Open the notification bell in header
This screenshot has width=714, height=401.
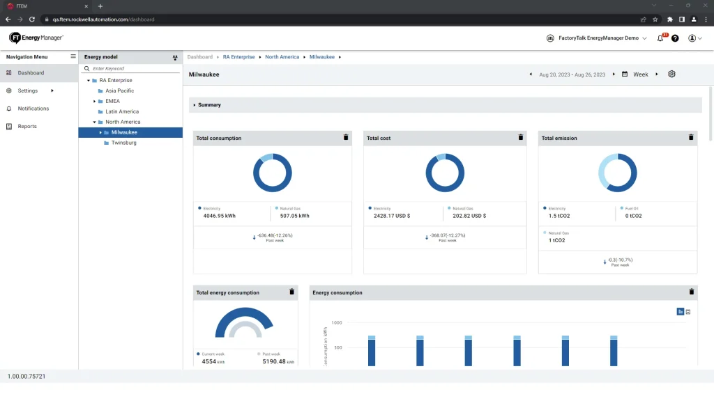660,38
